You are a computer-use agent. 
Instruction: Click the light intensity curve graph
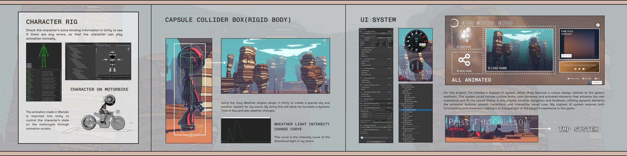tap(246, 131)
